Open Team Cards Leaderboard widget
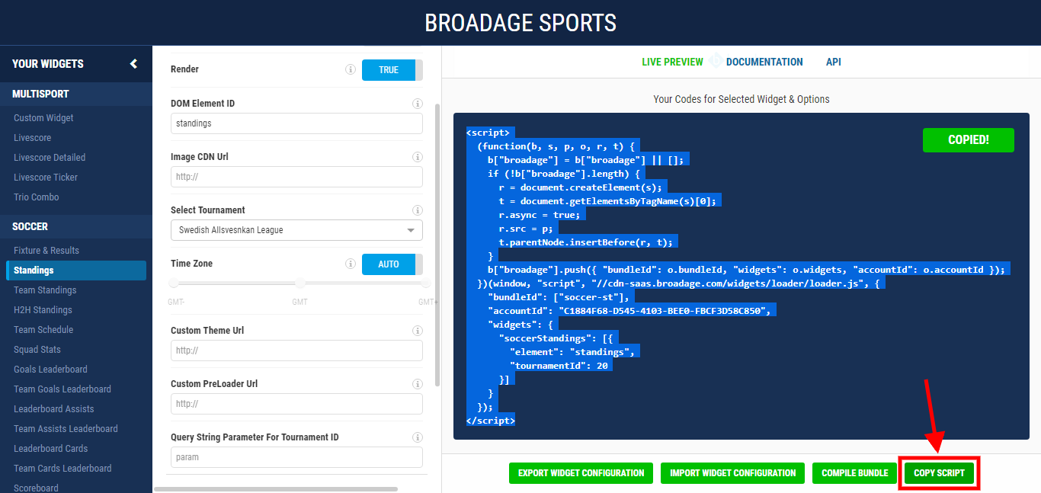 (x=62, y=469)
